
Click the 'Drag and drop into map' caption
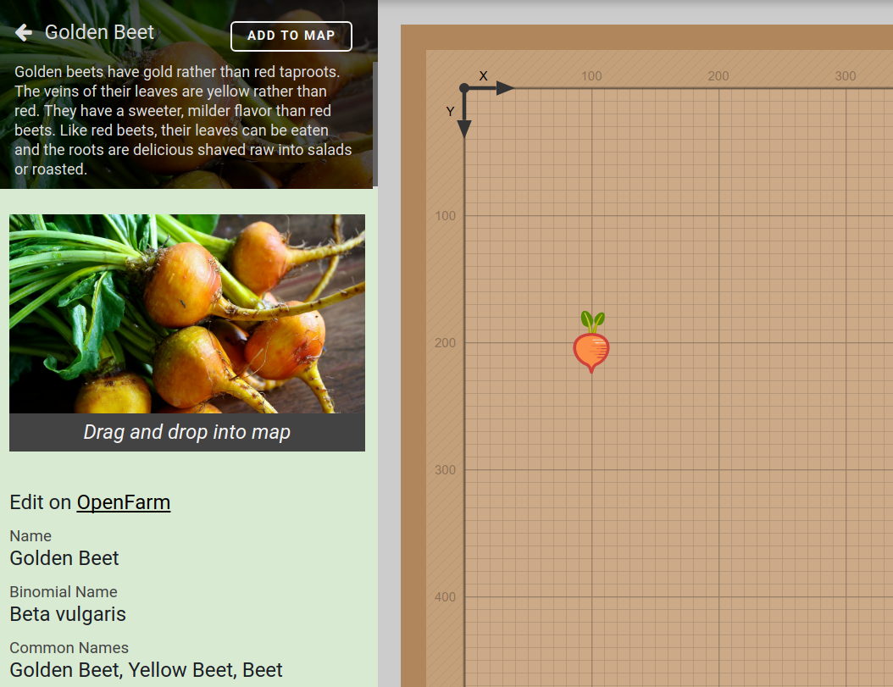tap(187, 432)
